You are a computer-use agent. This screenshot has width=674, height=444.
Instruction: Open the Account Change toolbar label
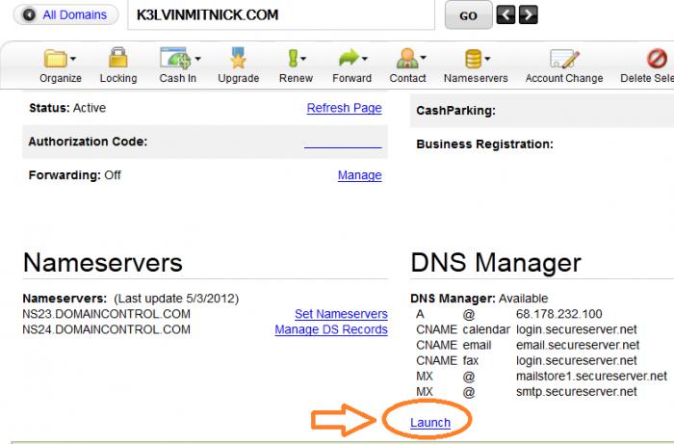564,78
